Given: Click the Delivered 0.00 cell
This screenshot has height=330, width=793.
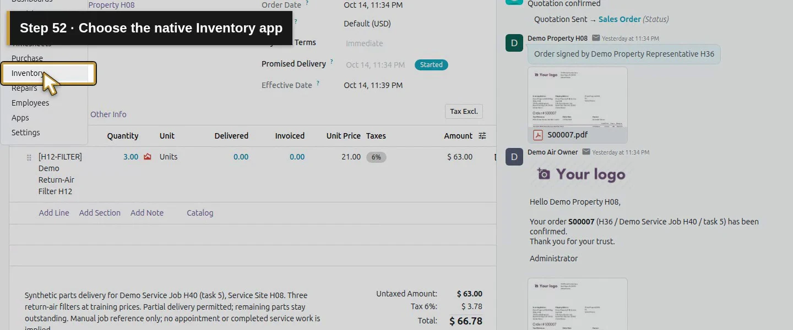Looking at the screenshot, I should click(241, 157).
